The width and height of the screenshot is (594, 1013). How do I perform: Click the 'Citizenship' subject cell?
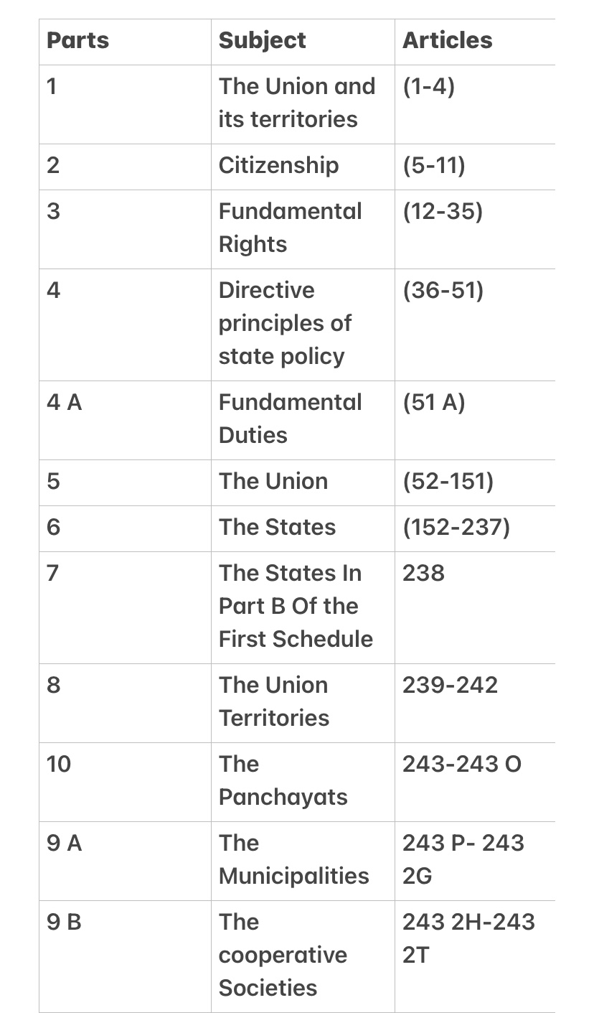[x=278, y=165]
